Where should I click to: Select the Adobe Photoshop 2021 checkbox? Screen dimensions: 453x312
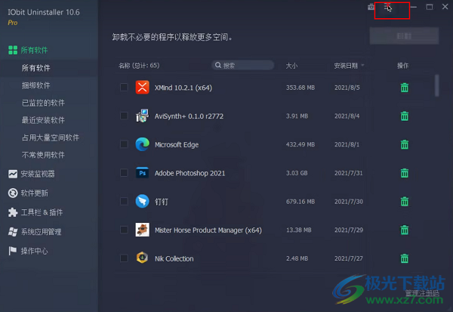[124, 173]
